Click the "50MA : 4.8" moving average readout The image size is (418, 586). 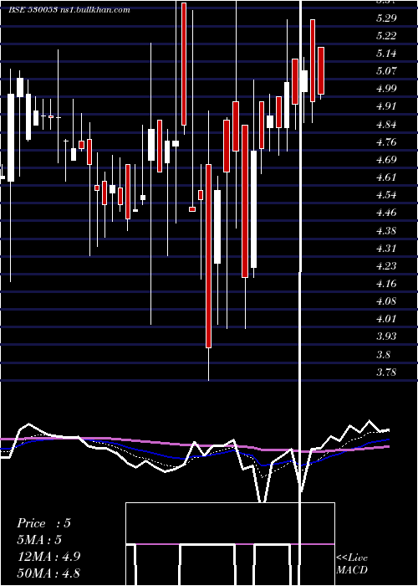click(48, 573)
